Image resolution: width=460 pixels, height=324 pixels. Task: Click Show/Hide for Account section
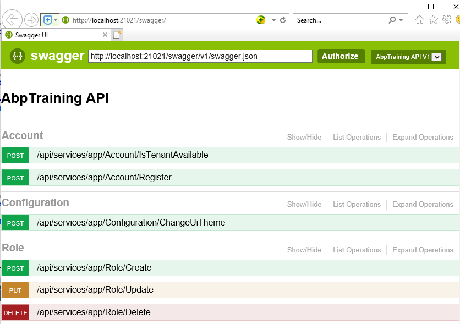[304, 137]
